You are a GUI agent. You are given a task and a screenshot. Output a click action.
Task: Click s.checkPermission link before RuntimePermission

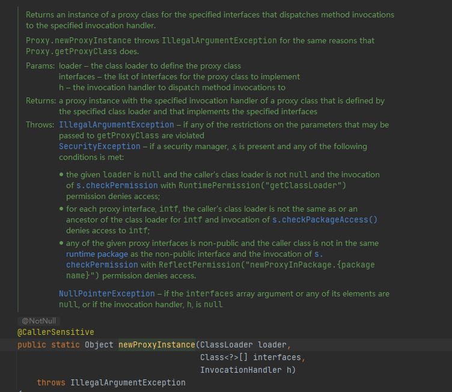coord(112,185)
